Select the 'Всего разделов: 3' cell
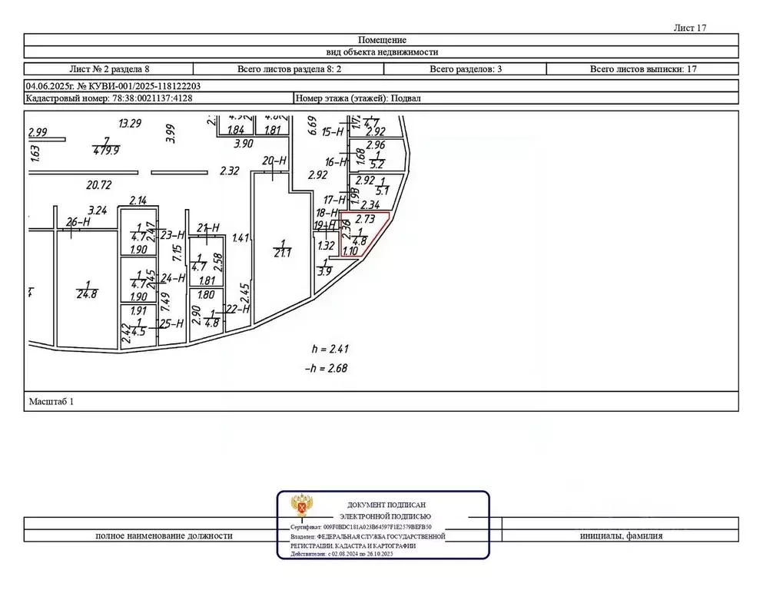The height and width of the screenshot is (590, 763). [466, 69]
